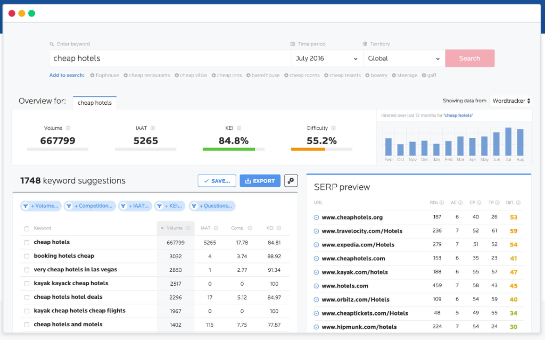Open the www.orbitz.com/Hotels link
The height and width of the screenshot is (340, 545).
tap(355, 300)
